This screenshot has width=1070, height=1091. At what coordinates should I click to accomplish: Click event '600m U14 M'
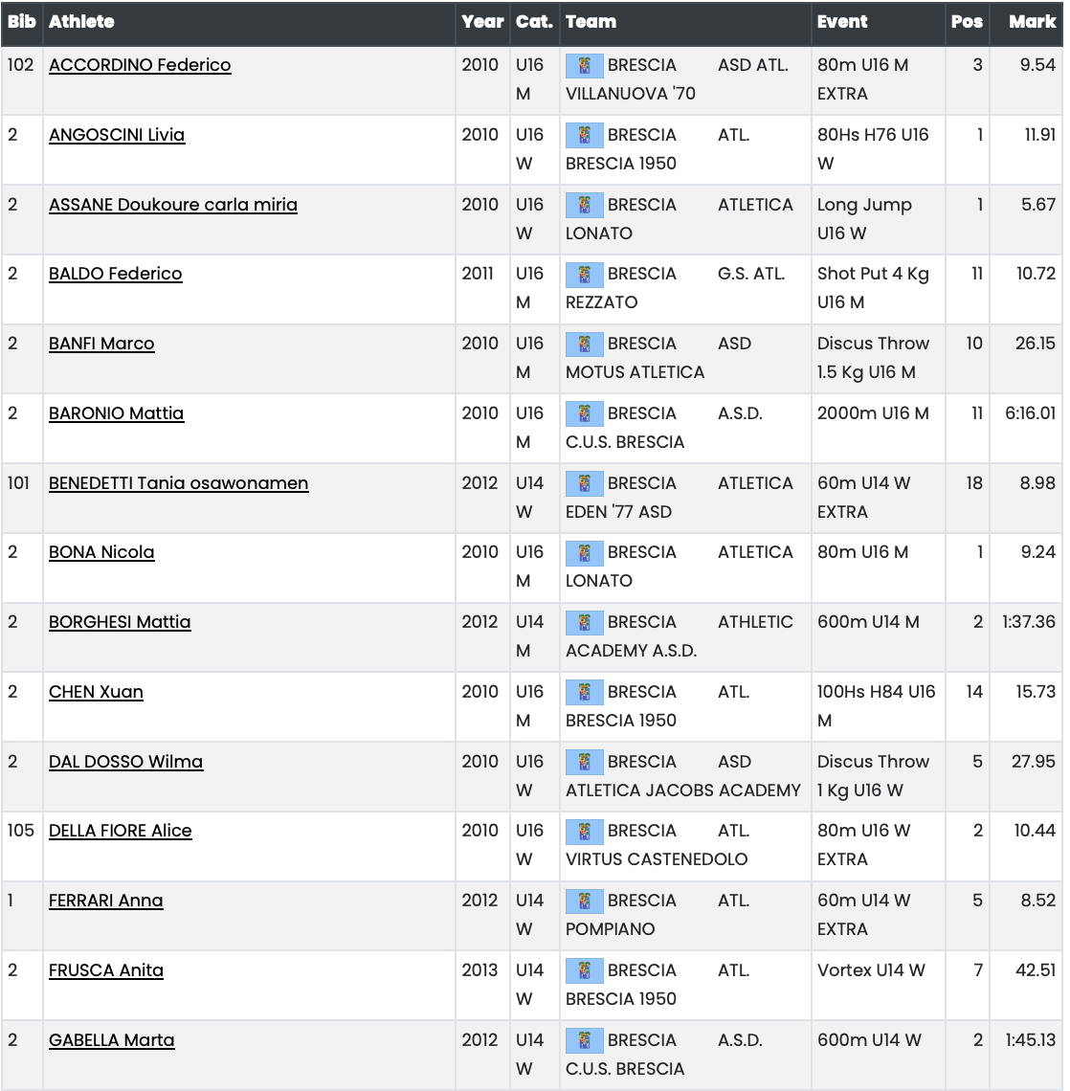867,621
